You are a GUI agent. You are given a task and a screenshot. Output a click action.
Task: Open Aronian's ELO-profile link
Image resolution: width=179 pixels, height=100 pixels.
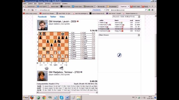pos(65,24)
